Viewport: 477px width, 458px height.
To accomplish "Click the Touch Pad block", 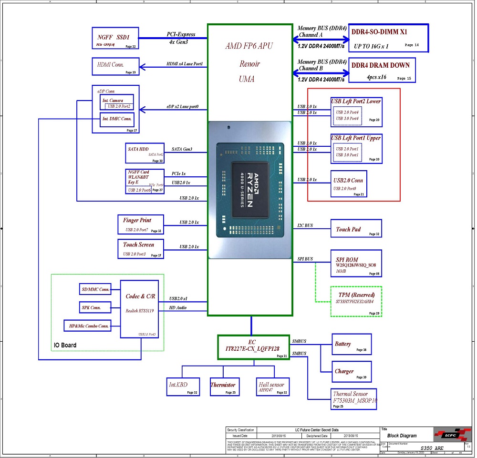I will (356, 229).
